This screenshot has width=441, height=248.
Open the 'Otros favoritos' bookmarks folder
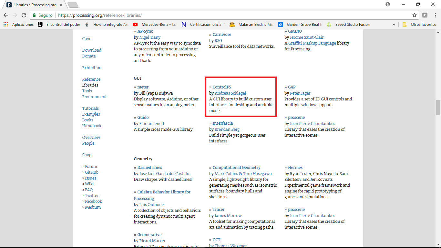pos(419,25)
